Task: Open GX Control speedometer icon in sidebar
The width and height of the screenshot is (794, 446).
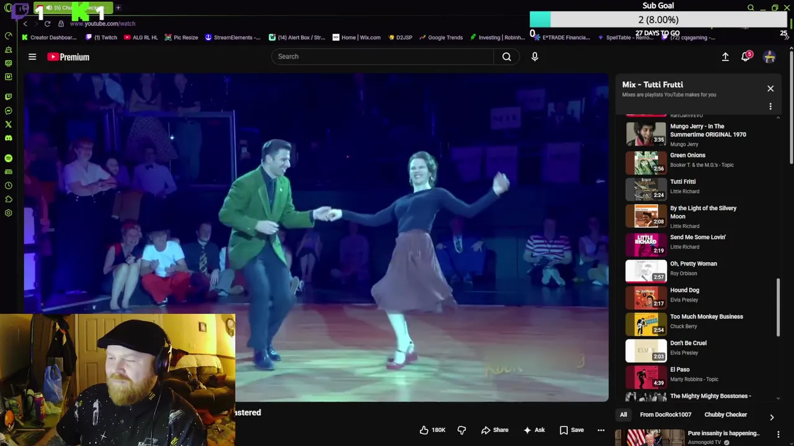Action: tap(8, 35)
